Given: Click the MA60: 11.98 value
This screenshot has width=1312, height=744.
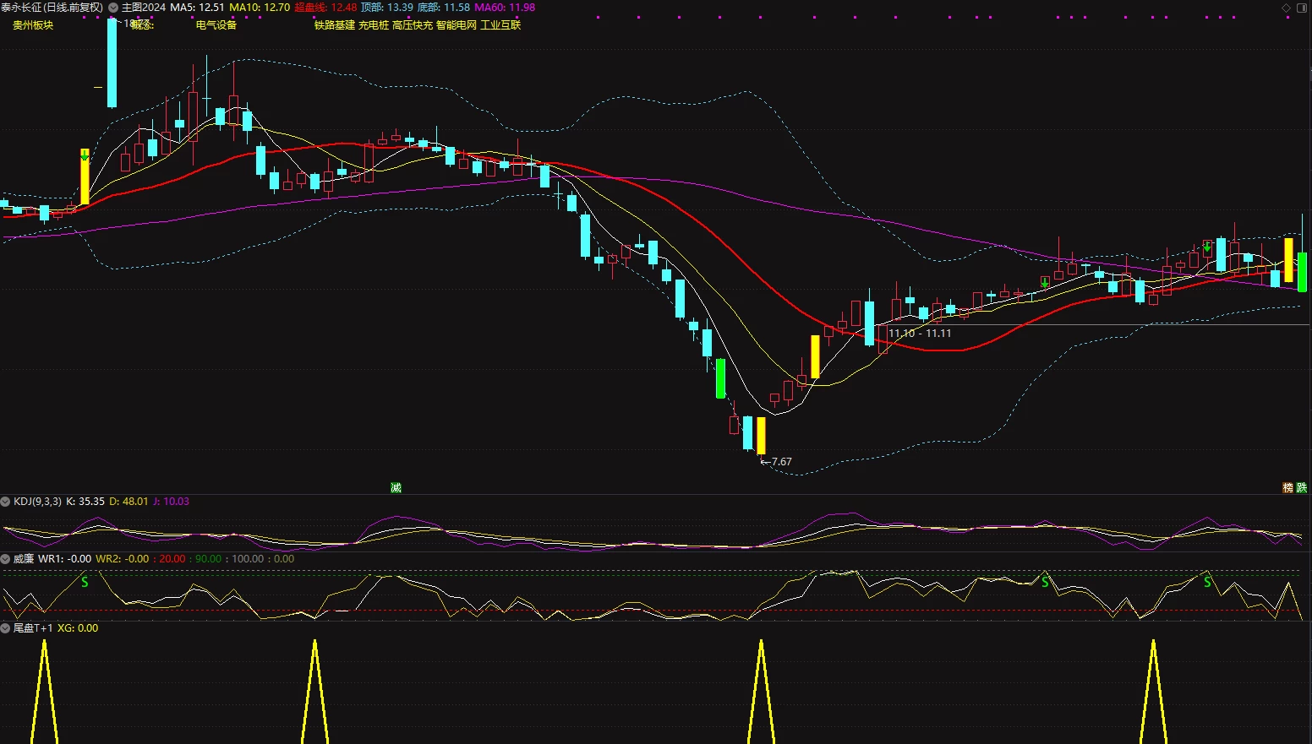Looking at the screenshot, I should click(x=505, y=8).
